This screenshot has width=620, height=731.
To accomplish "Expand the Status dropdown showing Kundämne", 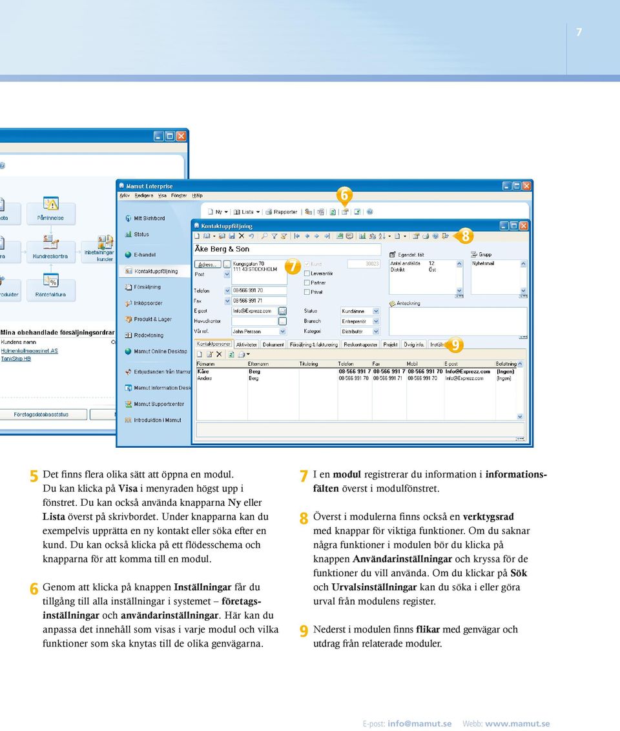I will 375,311.
